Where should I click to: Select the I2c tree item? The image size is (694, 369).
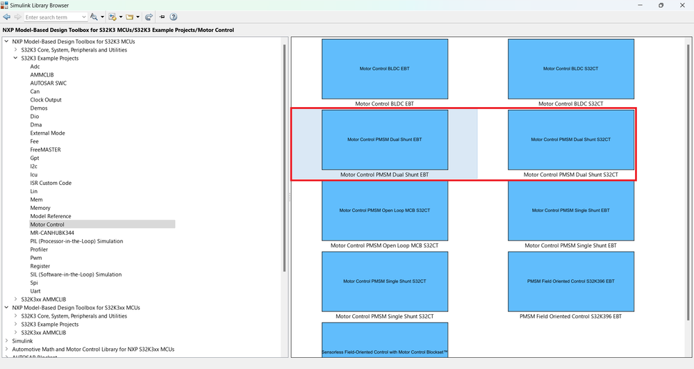pyautogui.click(x=33, y=166)
